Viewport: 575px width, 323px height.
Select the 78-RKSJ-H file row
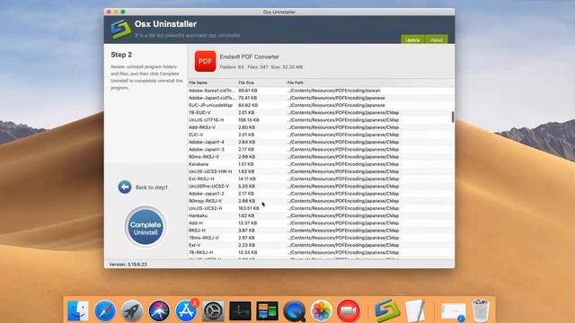tap(321, 252)
